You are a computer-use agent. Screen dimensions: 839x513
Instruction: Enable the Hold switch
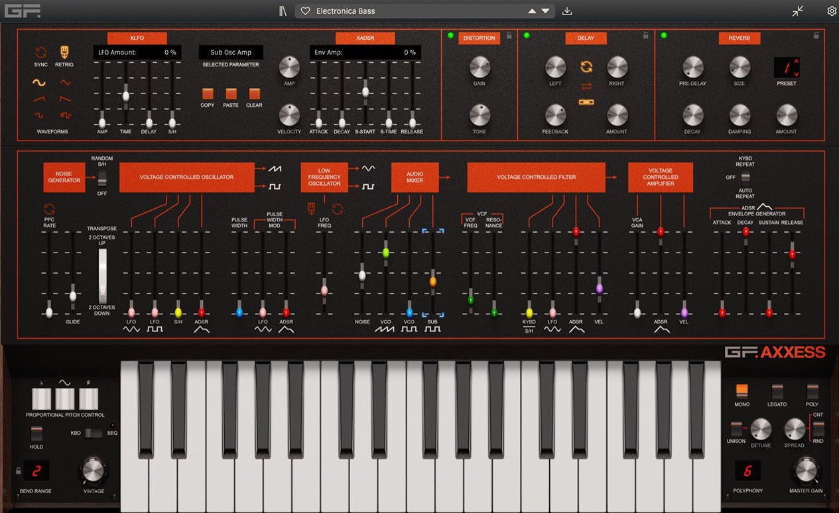pos(36,435)
